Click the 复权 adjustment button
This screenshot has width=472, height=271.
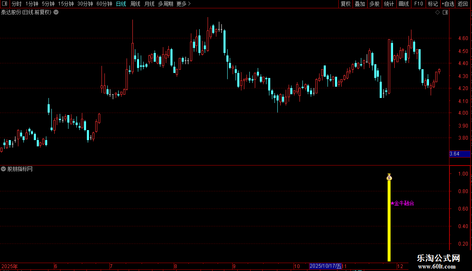pos(345,4)
